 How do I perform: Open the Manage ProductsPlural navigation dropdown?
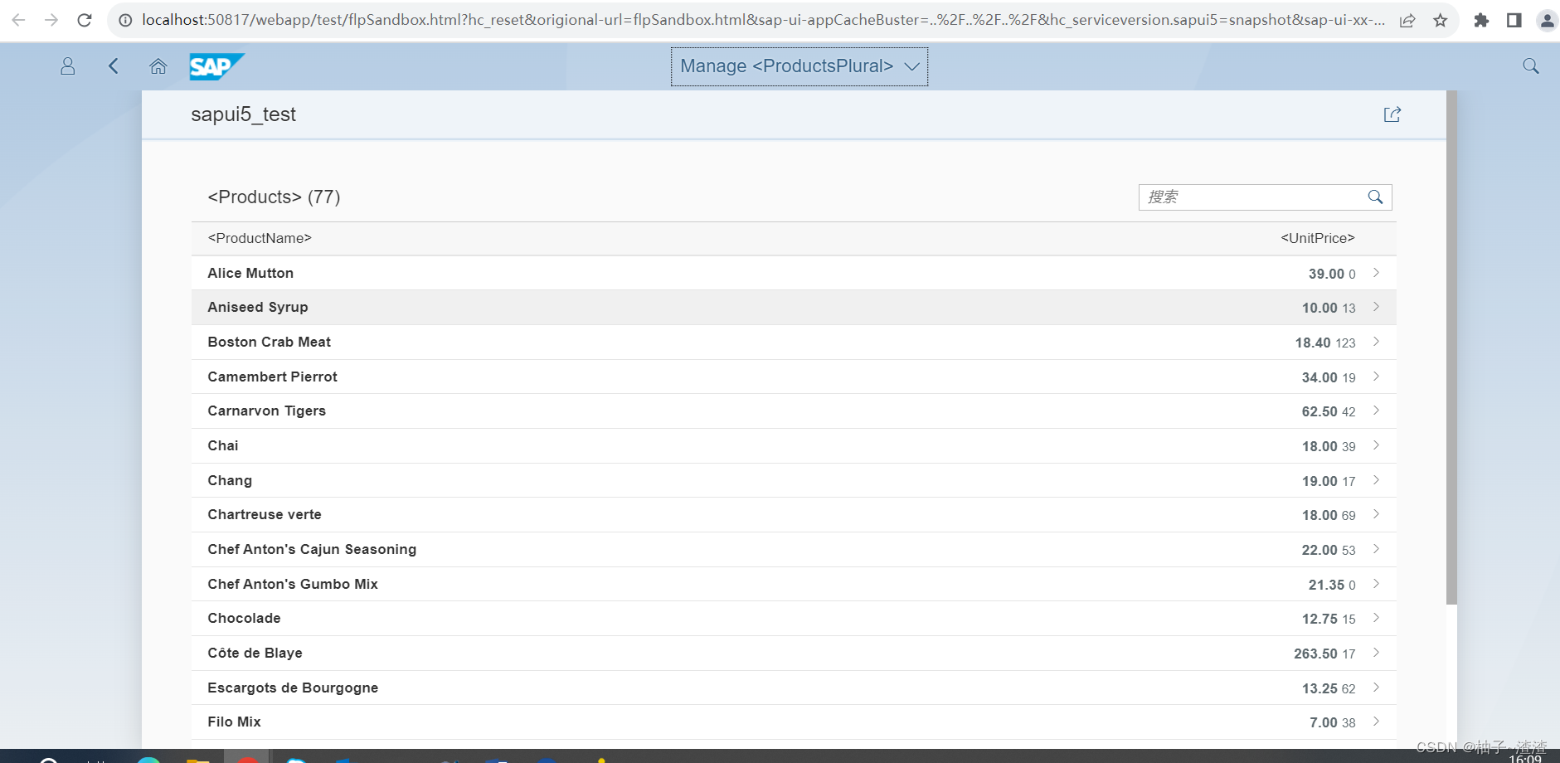797,66
